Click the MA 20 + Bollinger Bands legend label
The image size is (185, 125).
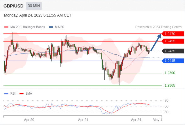pyautogui.click(x=28, y=27)
